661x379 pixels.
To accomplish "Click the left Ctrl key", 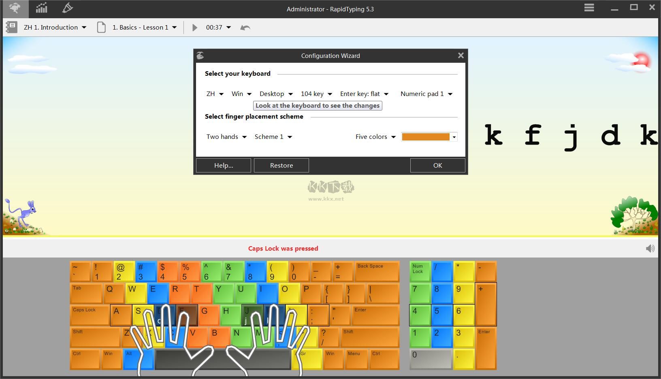I will pyautogui.click(x=85, y=359).
